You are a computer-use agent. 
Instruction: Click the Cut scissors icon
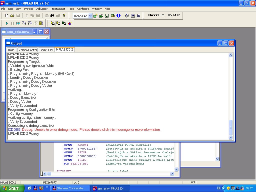[x=27, y=15]
